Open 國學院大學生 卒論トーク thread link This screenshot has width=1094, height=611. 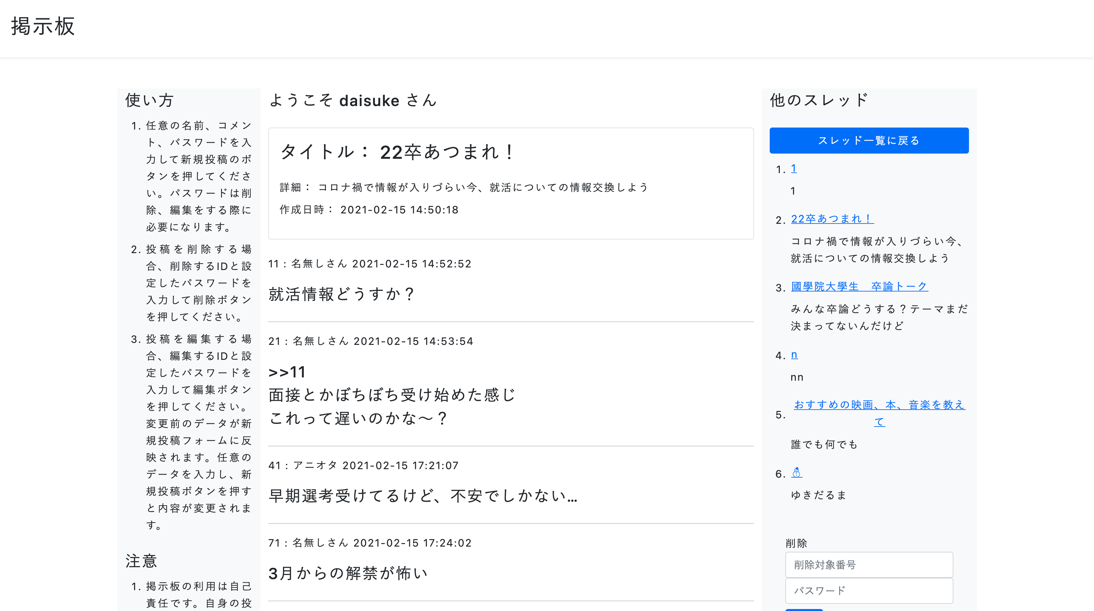coord(859,286)
